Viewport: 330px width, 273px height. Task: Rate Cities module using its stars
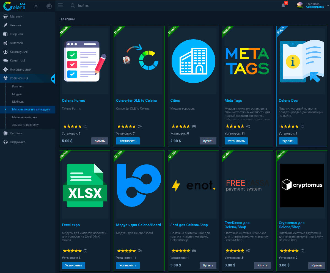click(181, 126)
